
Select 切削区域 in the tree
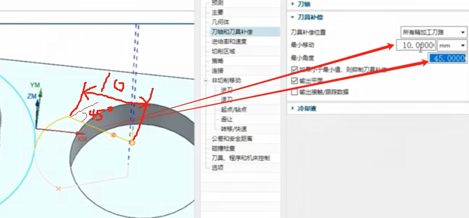[x=223, y=51]
